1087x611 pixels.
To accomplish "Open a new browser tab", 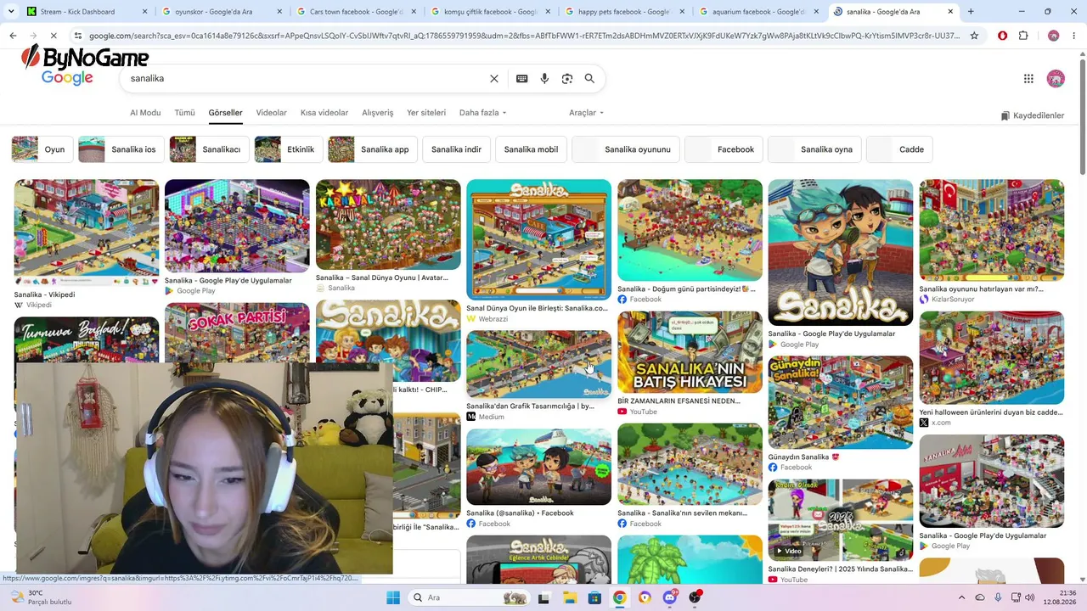I will [x=971, y=12].
